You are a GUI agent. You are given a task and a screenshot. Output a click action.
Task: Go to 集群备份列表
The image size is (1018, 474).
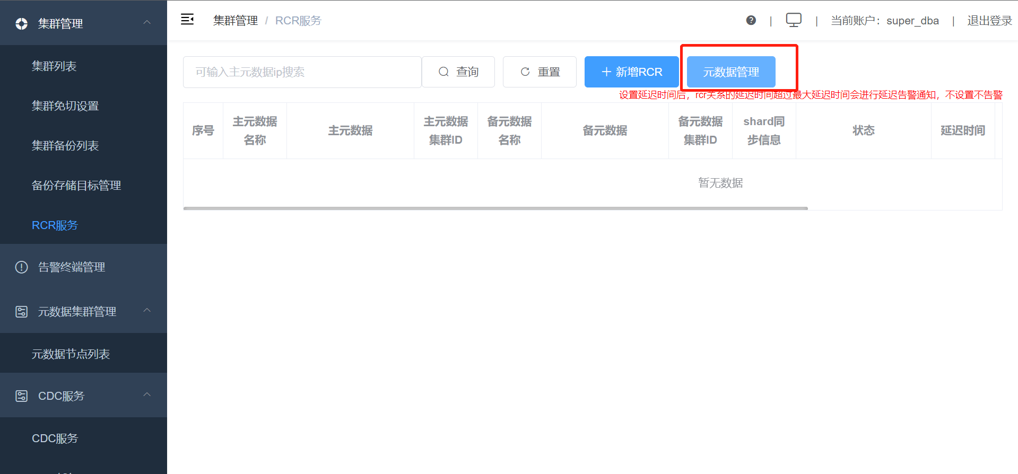(x=65, y=146)
